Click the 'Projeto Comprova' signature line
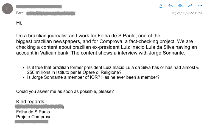The image size is (207, 127). [34, 117]
